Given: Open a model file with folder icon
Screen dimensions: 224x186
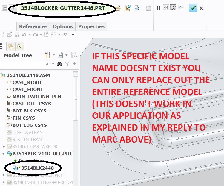Looking at the screenshot, I should (118, 8).
